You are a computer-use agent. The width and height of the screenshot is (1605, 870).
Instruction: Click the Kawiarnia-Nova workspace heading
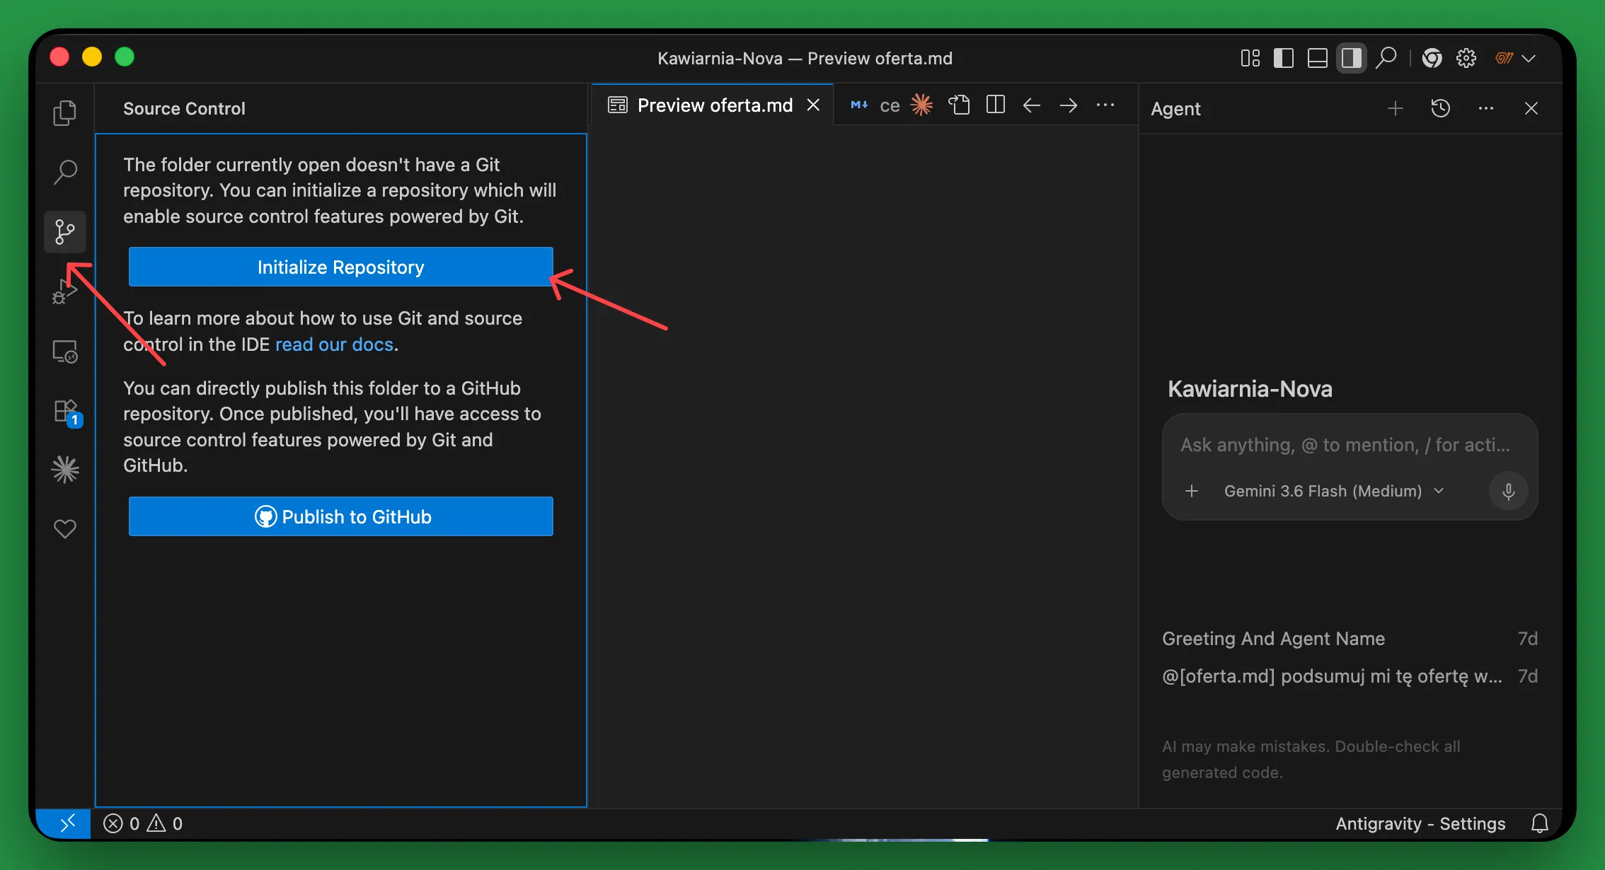(x=1250, y=388)
